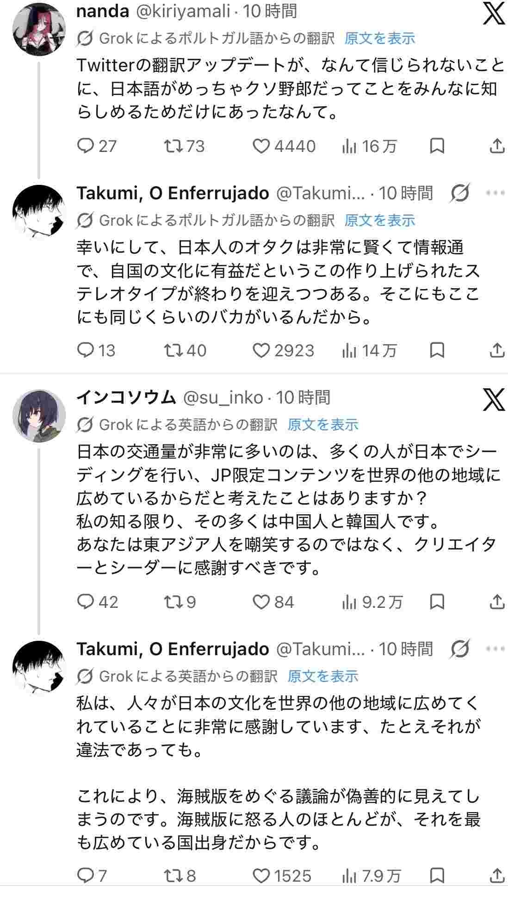Open replies on インコソウム's tweet with 42 replies

tap(86, 602)
